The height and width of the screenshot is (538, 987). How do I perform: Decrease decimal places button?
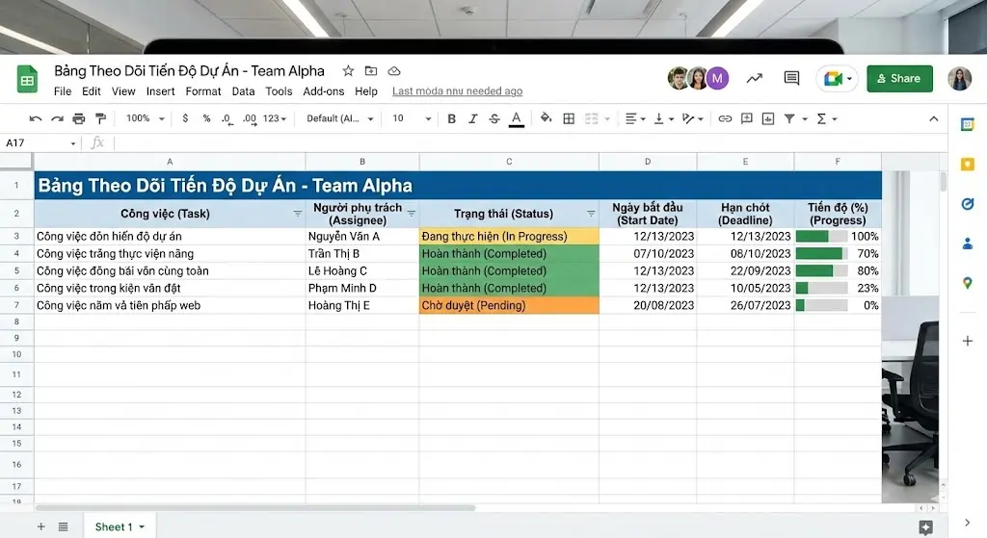click(227, 118)
